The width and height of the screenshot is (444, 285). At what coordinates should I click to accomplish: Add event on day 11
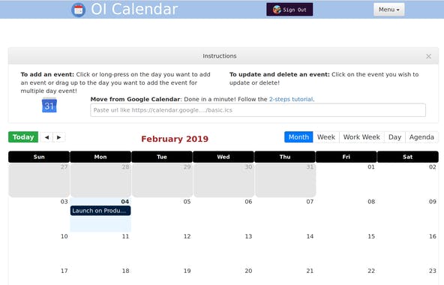point(100,249)
